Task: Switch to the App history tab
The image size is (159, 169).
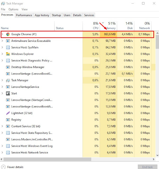Action: pyautogui.click(x=42, y=15)
